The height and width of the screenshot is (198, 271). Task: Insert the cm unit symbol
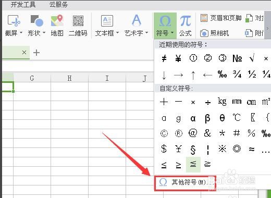click(251, 102)
